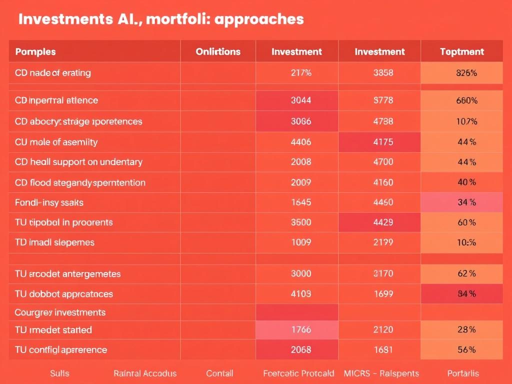Screen dimensions: 512x384
Task: Click the Toptment column header
Action: tap(462, 51)
